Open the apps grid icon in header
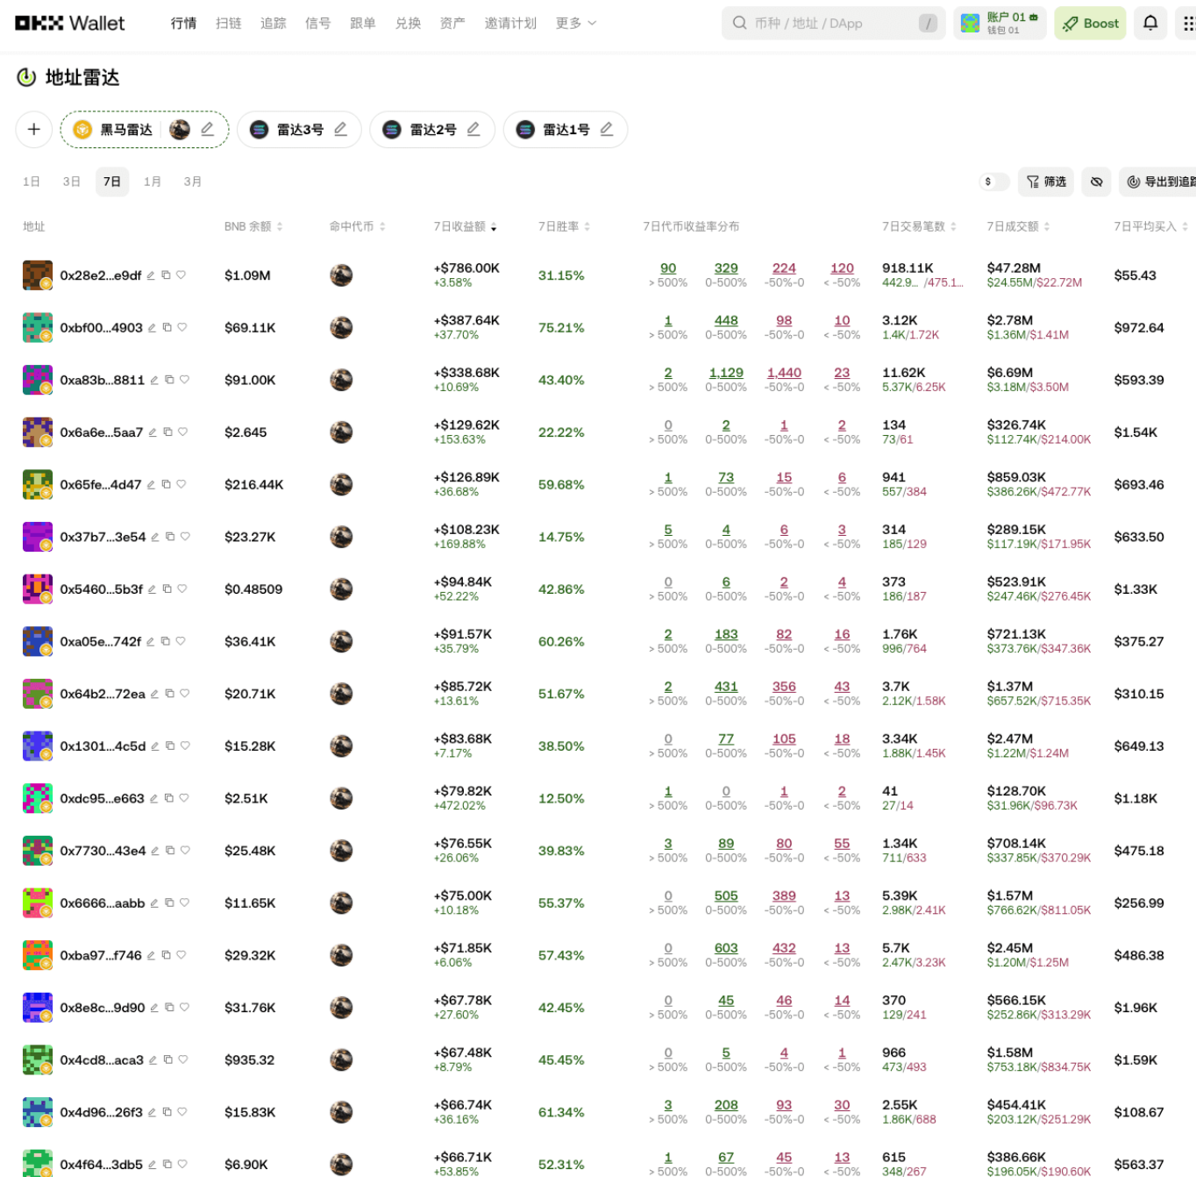The width and height of the screenshot is (1196, 1177). coord(1188,24)
